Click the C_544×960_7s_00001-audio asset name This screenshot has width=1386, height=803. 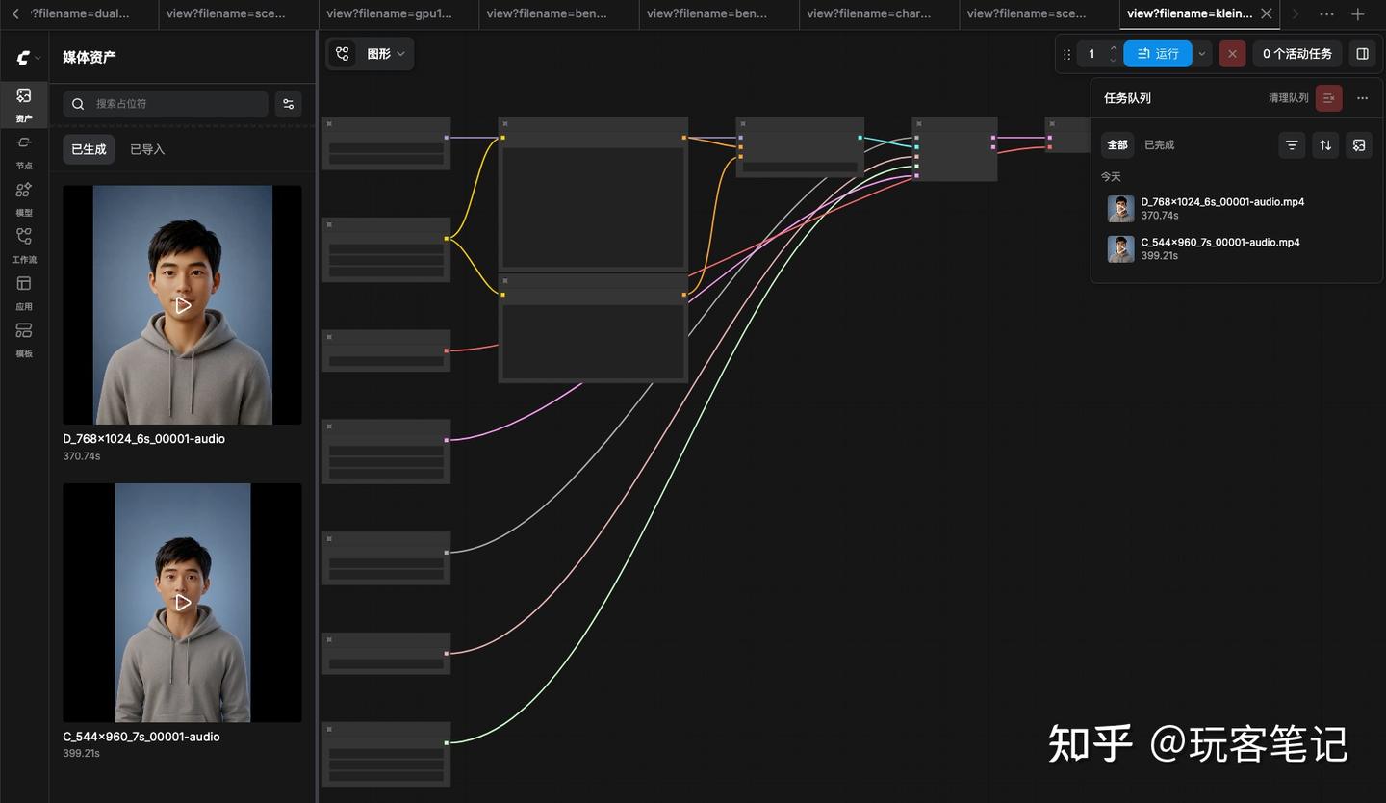[x=141, y=737]
